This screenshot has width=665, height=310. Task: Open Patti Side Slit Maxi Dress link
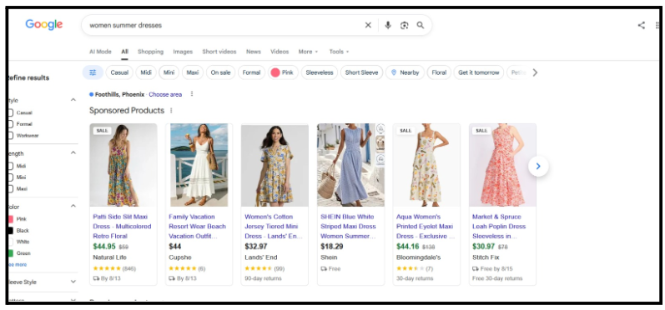(x=122, y=226)
